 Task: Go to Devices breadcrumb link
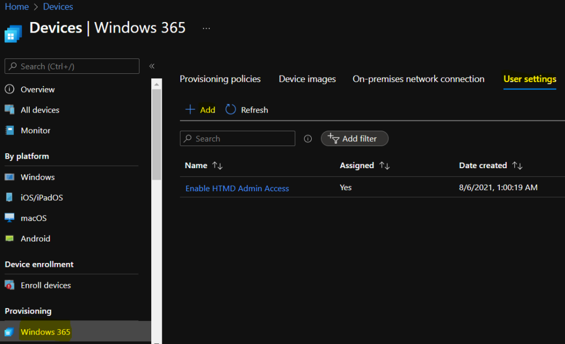click(x=58, y=7)
